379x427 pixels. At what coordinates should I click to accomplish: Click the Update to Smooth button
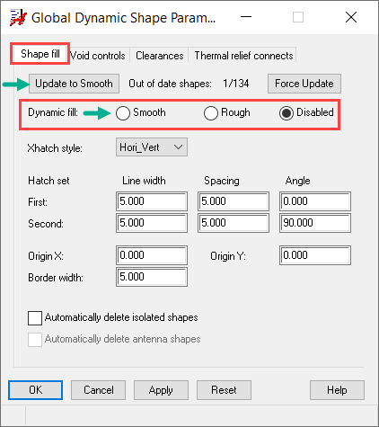pos(74,84)
